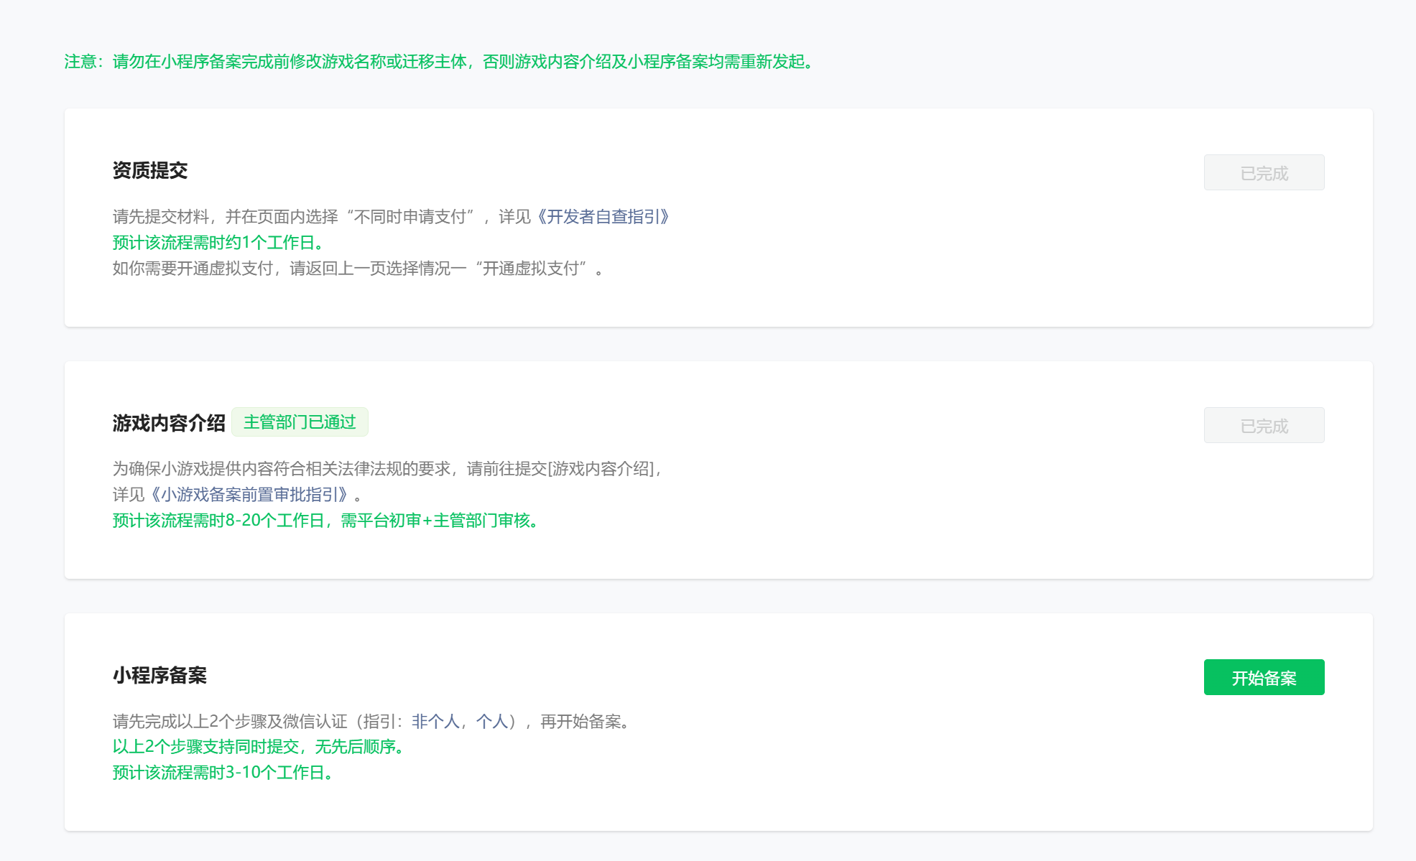Click 已完成 button in 游戏内容介绍 card
Screen dimensions: 1416x861
(x=1263, y=426)
